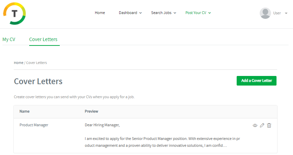Select the Cover Letters tab
Viewport: 293px width, 155px height.
pyautogui.click(x=43, y=39)
